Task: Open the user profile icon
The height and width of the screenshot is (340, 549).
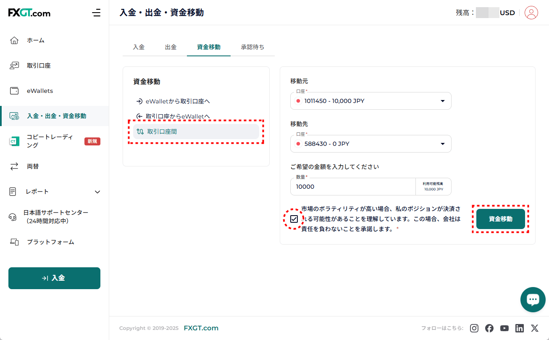Action: coord(531,13)
